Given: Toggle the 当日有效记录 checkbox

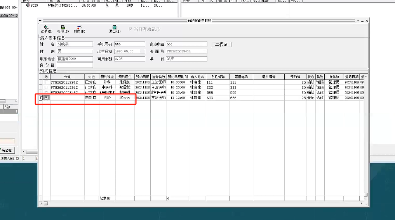Looking at the screenshot, I should pos(130,29).
